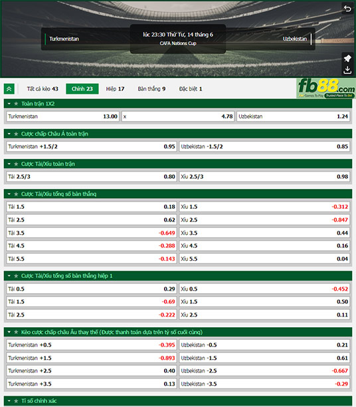356x407 pixels.
Task: Collapse the Toàn trận 1X2 section arrow
Action: pyautogui.click(x=9, y=104)
